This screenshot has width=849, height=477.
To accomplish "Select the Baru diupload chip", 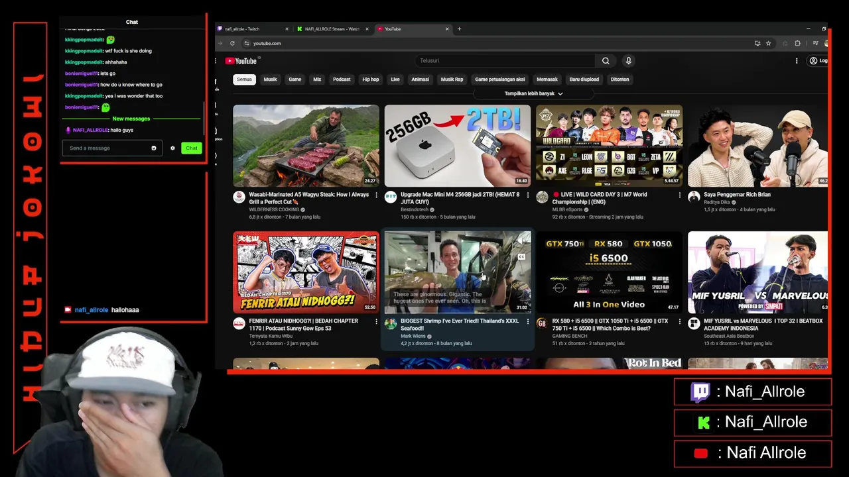I will [584, 79].
